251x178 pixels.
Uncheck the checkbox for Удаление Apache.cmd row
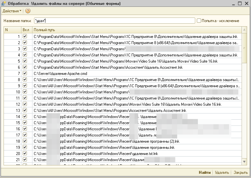[x=25, y=73]
